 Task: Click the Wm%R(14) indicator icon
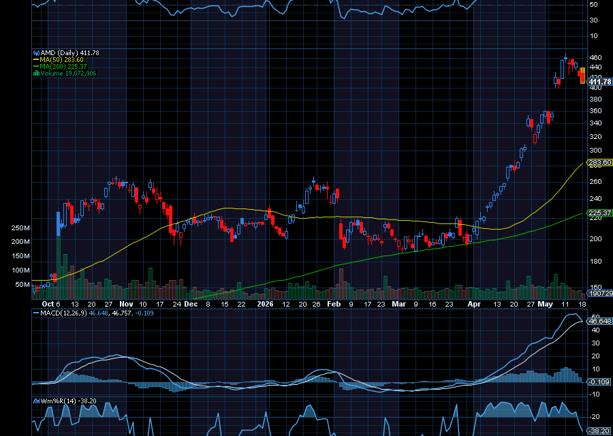36,401
